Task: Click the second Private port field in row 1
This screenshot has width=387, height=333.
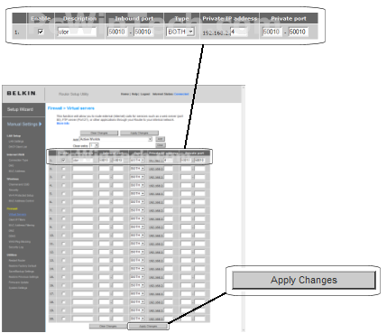Action: point(199,161)
